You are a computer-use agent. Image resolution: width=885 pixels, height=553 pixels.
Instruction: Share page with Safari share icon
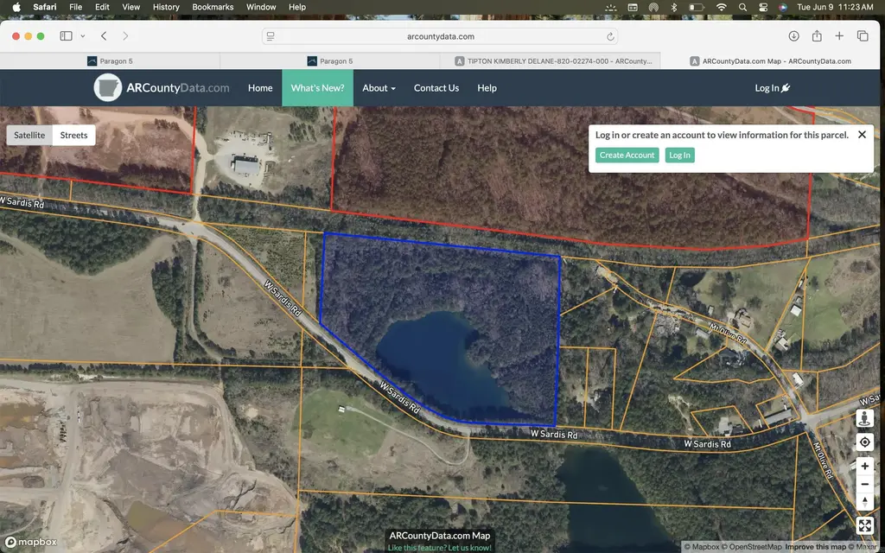click(817, 36)
